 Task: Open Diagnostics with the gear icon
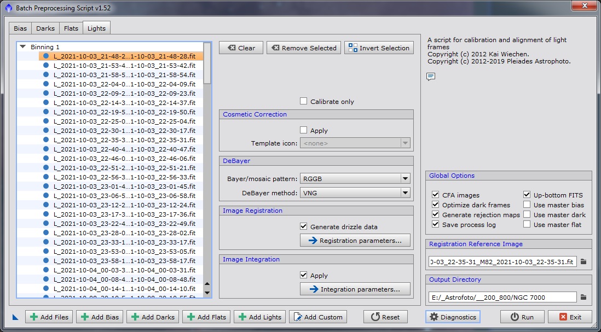coord(452,317)
